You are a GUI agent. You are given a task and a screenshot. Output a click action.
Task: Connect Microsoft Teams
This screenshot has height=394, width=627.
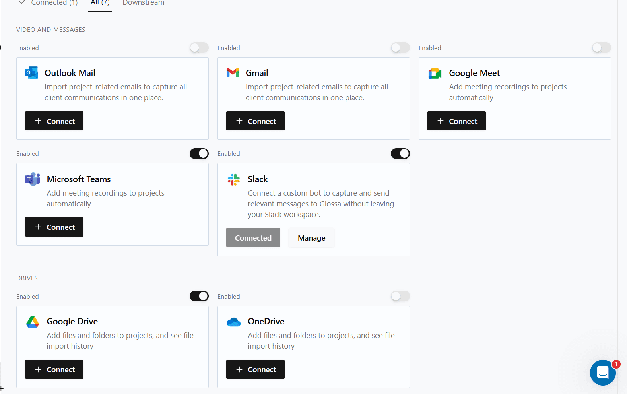pos(54,227)
